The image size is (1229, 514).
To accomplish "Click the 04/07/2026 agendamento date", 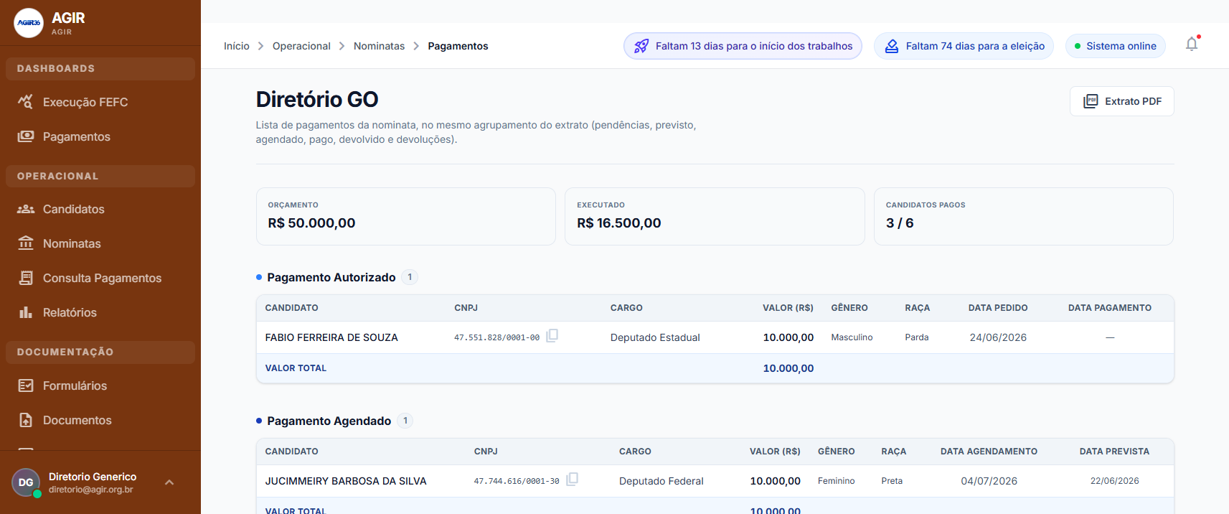I will [989, 481].
